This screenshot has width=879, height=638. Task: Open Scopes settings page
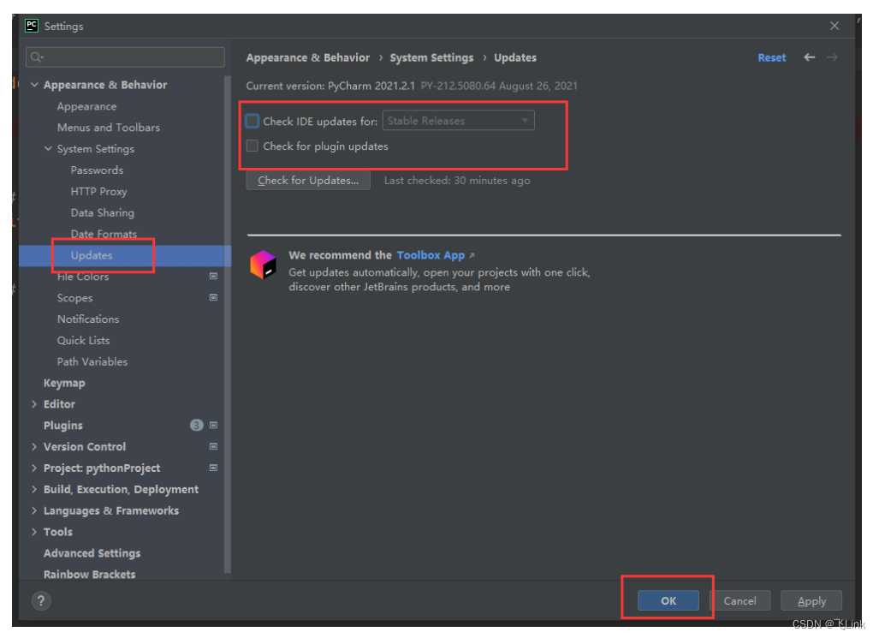click(75, 298)
